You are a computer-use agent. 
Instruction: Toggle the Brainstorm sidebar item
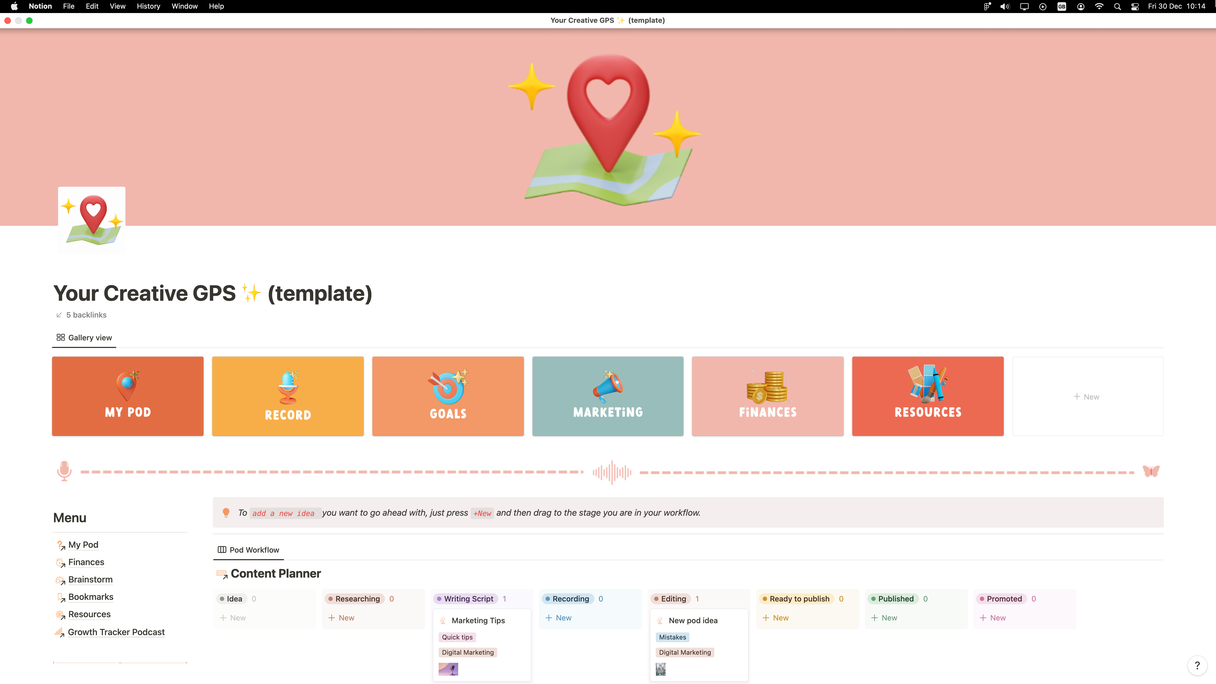pos(90,579)
